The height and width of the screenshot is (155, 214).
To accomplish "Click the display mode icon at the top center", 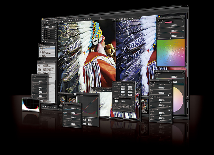I will click(x=101, y=18).
